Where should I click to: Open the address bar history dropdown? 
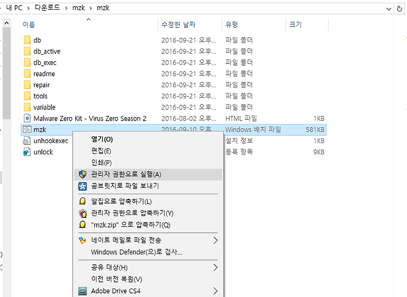(388, 9)
